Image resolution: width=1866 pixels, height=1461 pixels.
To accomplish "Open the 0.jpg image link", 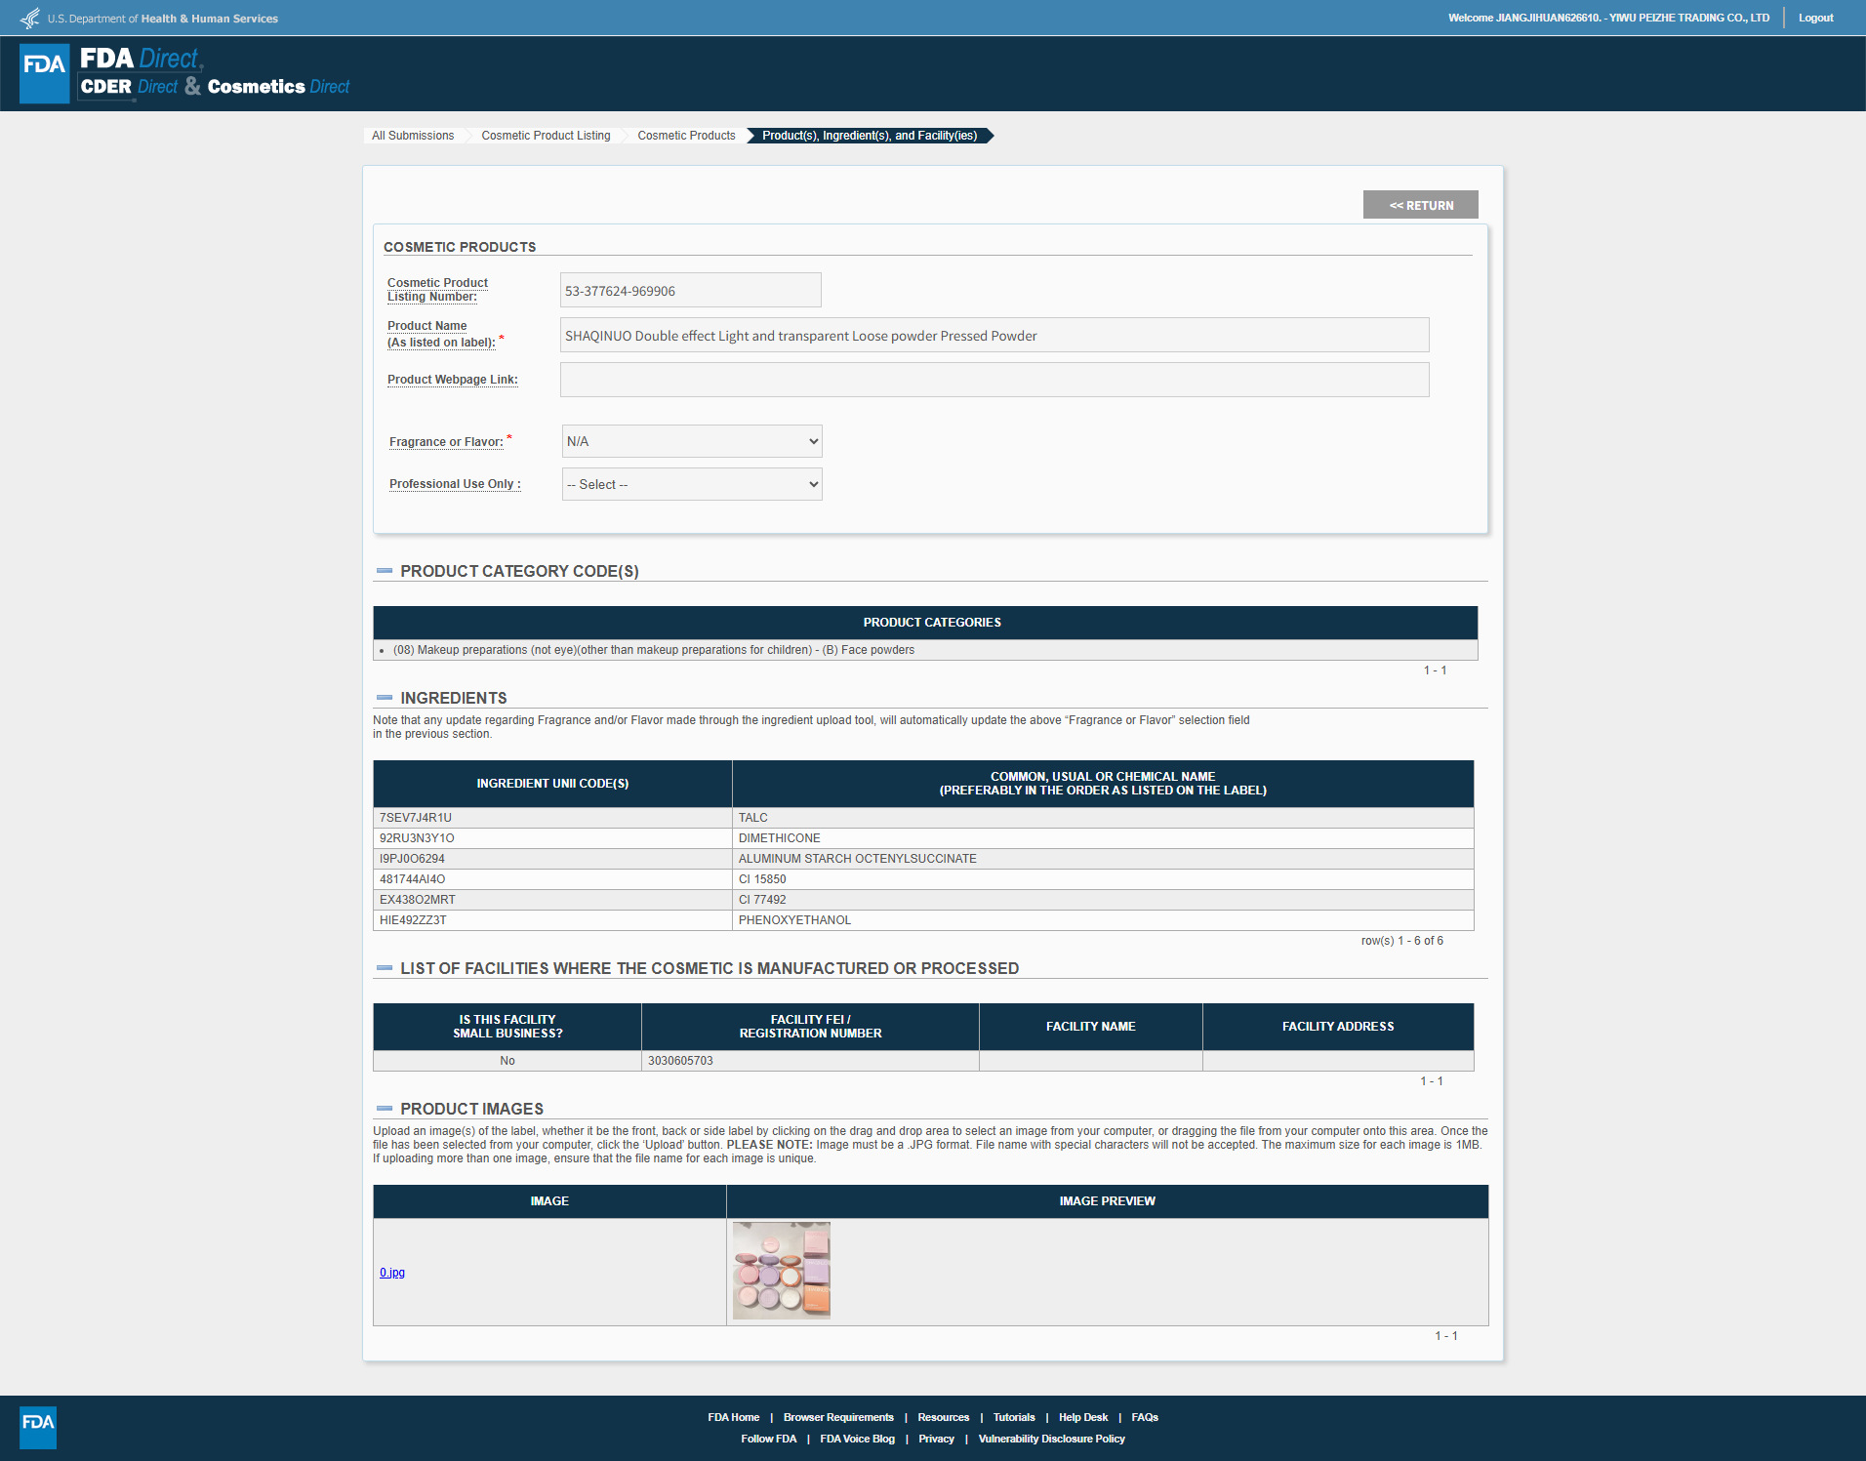I will pos(392,1273).
